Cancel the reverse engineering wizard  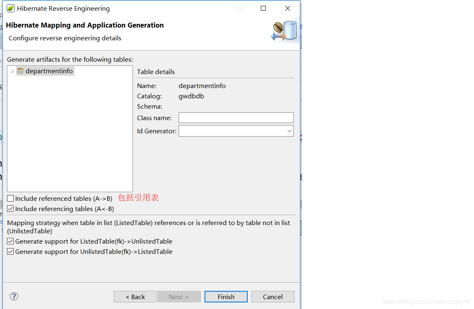273,297
